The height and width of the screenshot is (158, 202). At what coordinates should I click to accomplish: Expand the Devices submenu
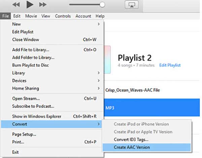pyautogui.click(x=52, y=81)
